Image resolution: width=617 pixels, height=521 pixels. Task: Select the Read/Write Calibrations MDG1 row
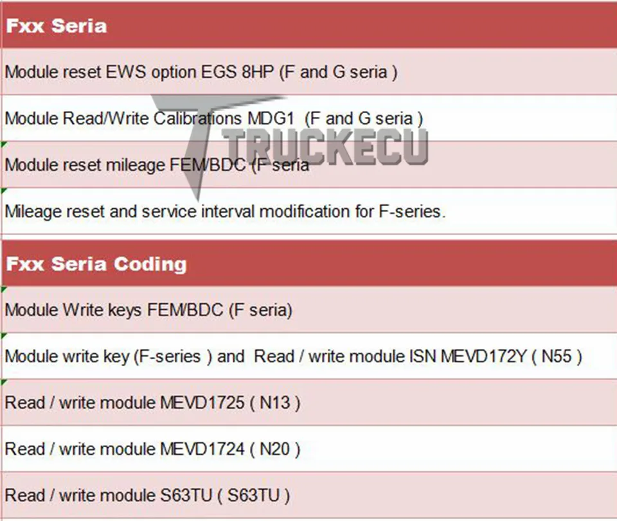tap(309, 118)
